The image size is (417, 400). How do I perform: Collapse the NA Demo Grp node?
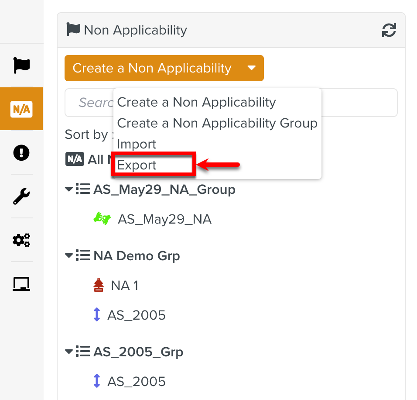click(x=69, y=255)
